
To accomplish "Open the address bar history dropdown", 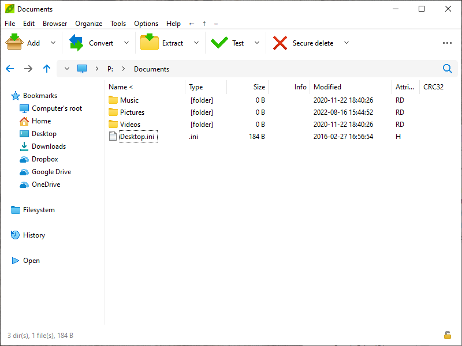I will coord(67,69).
